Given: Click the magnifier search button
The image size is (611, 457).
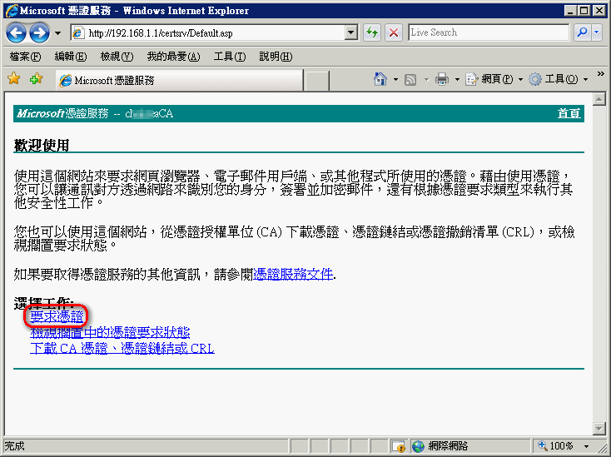Looking at the screenshot, I should [582, 32].
